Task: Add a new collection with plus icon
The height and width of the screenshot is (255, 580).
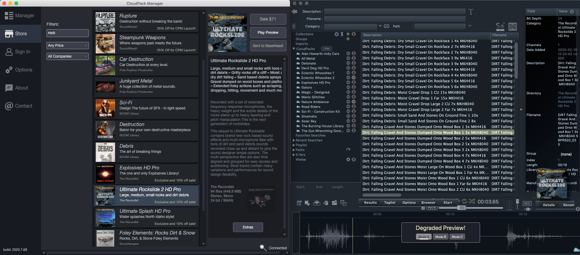Action: (x=348, y=34)
